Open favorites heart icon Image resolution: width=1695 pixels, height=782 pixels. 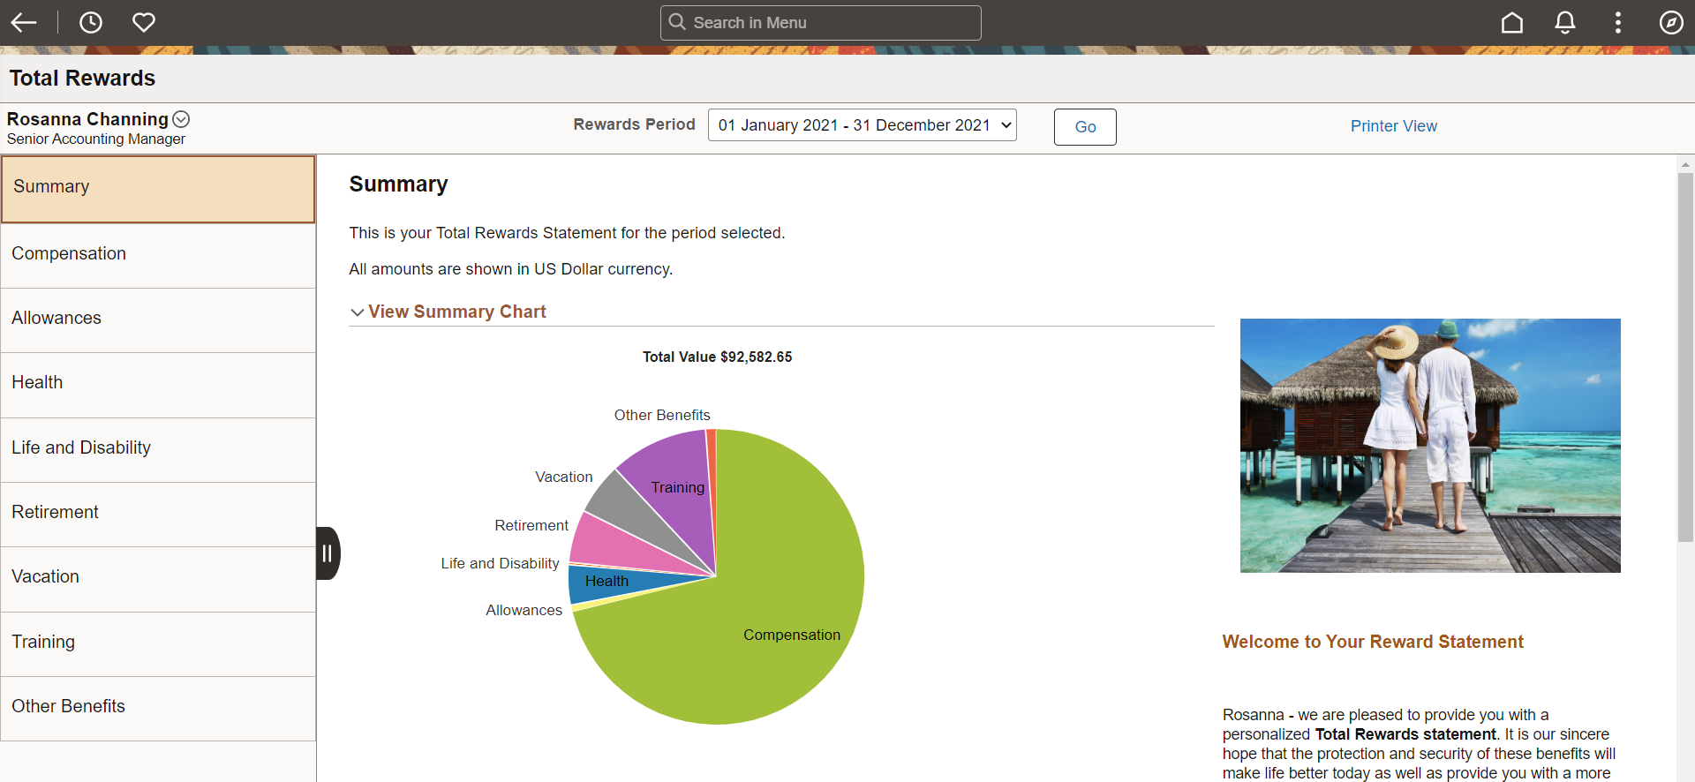[144, 23]
